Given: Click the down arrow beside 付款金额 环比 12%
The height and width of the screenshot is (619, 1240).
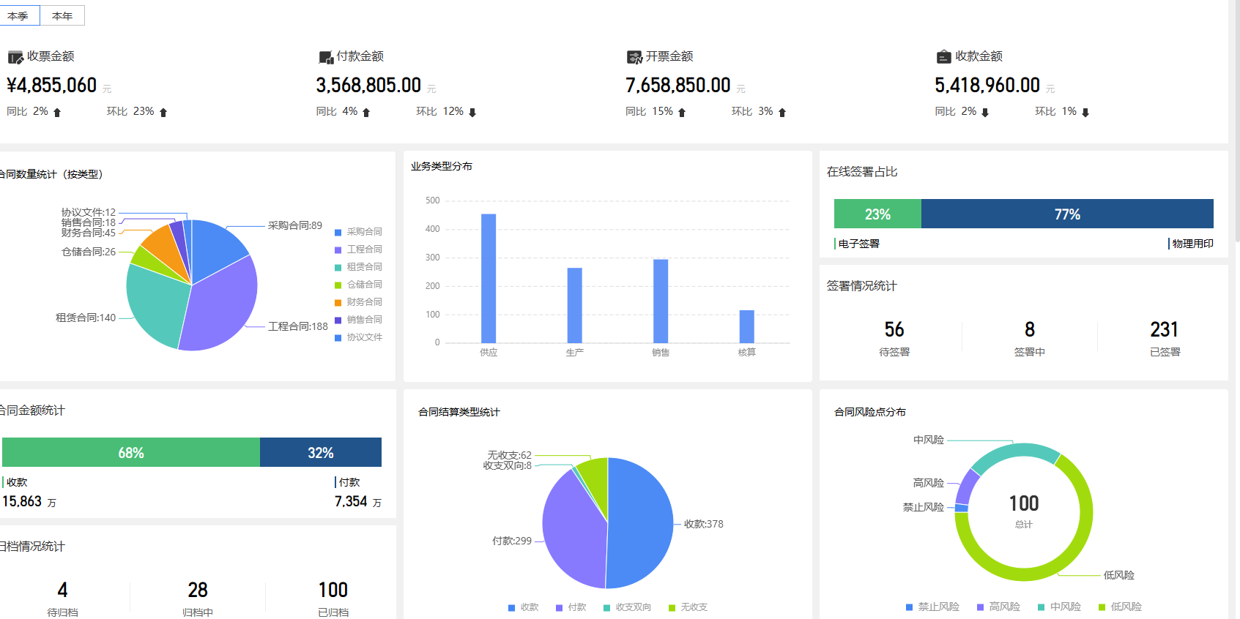Looking at the screenshot, I should click(472, 112).
